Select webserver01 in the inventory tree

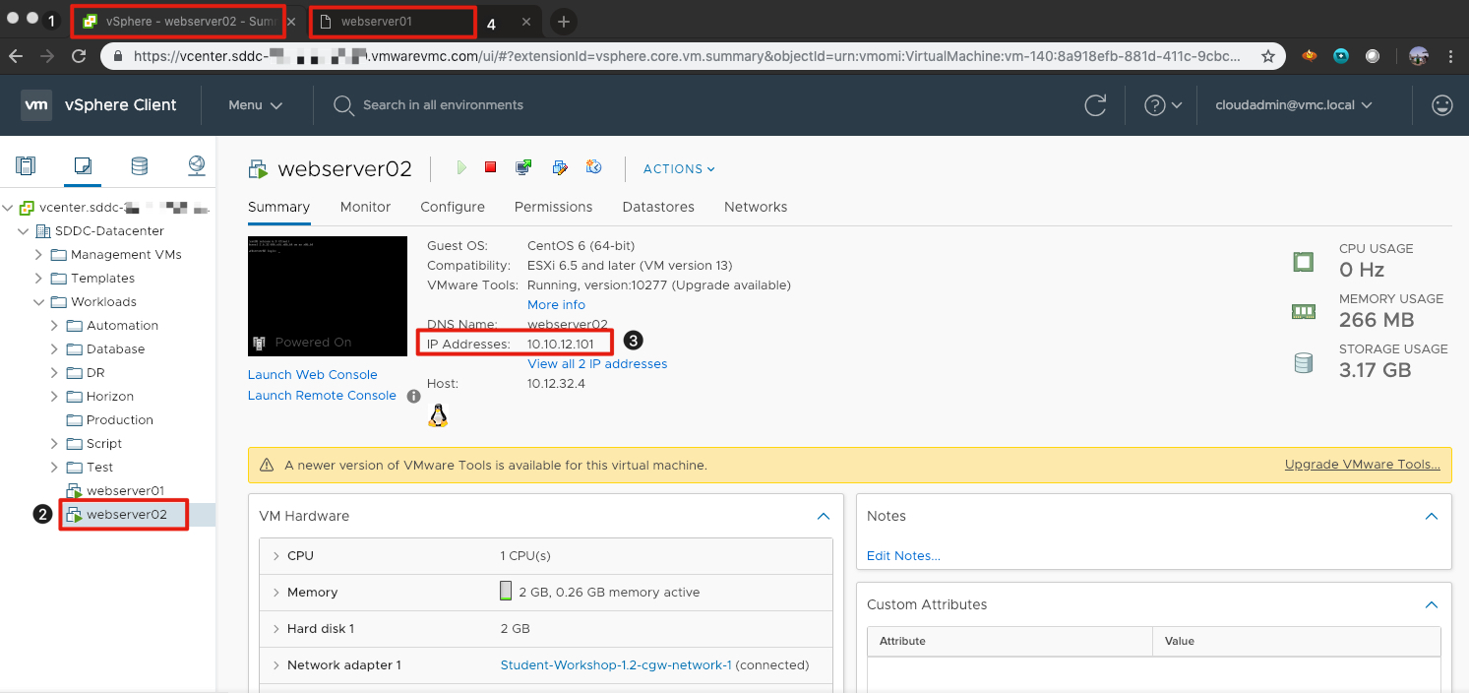coord(123,490)
